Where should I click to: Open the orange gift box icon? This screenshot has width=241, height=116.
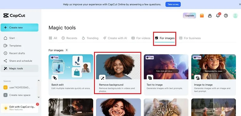(x=202, y=16)
